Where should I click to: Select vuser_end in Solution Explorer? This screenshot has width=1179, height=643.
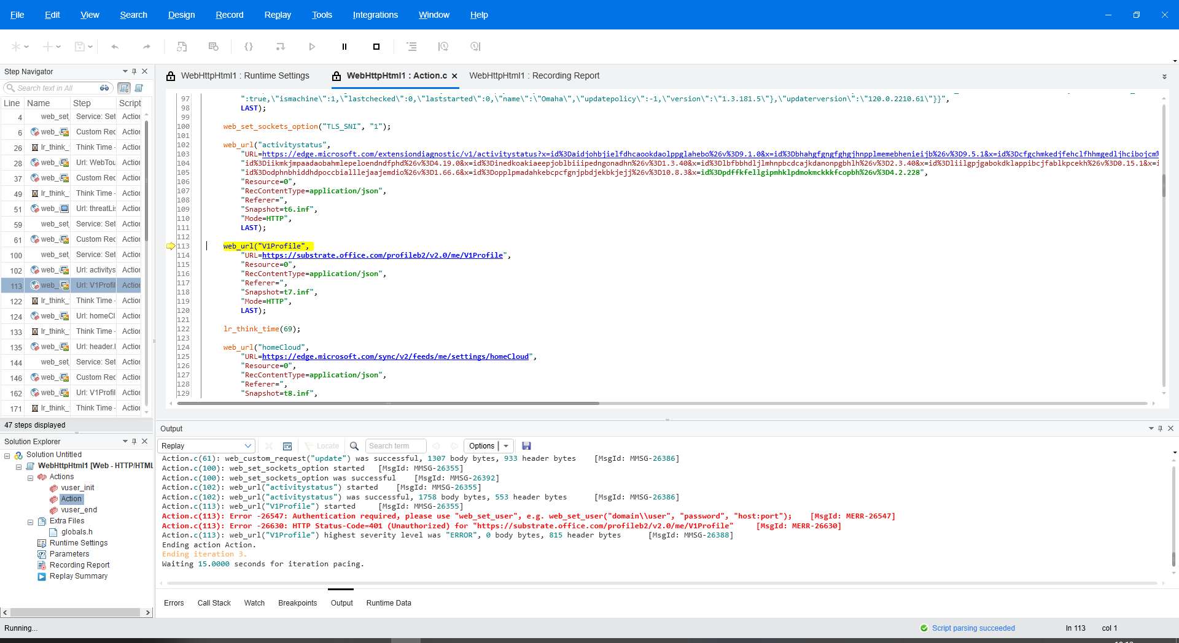pyautogui.click(x=79, y=510)
